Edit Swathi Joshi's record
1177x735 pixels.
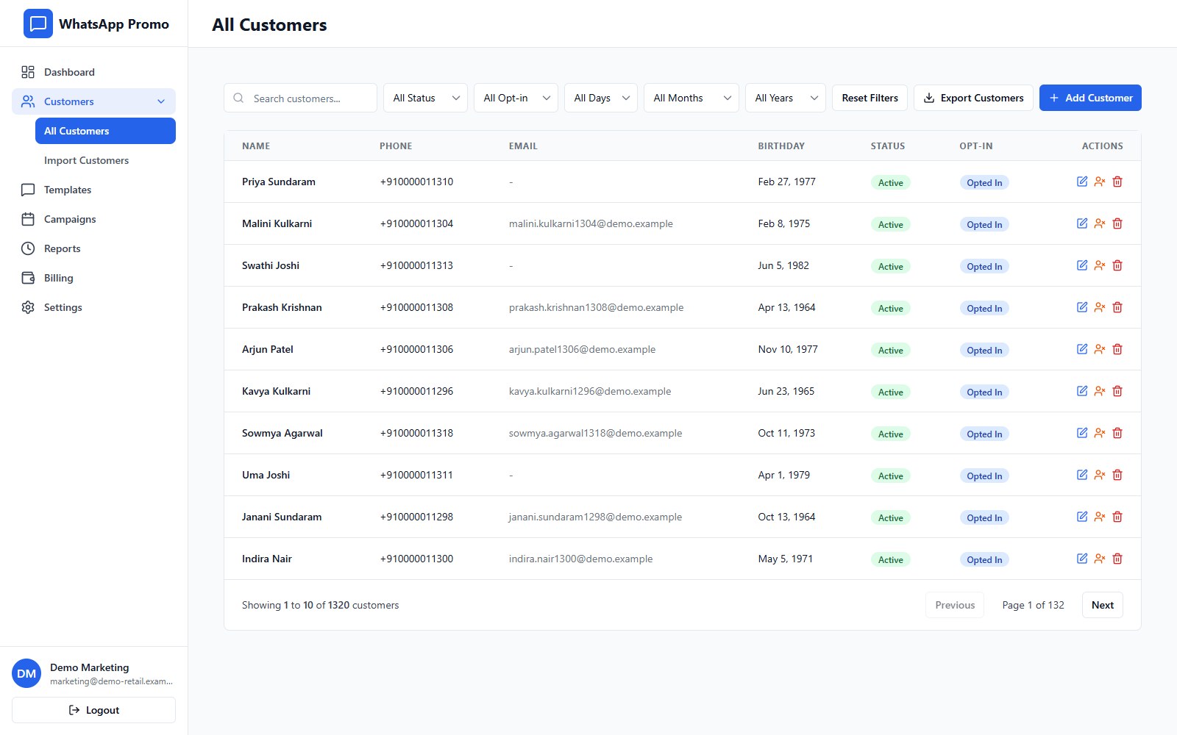pyautogui.click(x=1082, y=265)
